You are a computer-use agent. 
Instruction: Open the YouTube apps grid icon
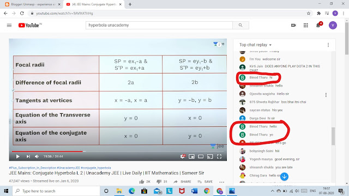point(306,26)
